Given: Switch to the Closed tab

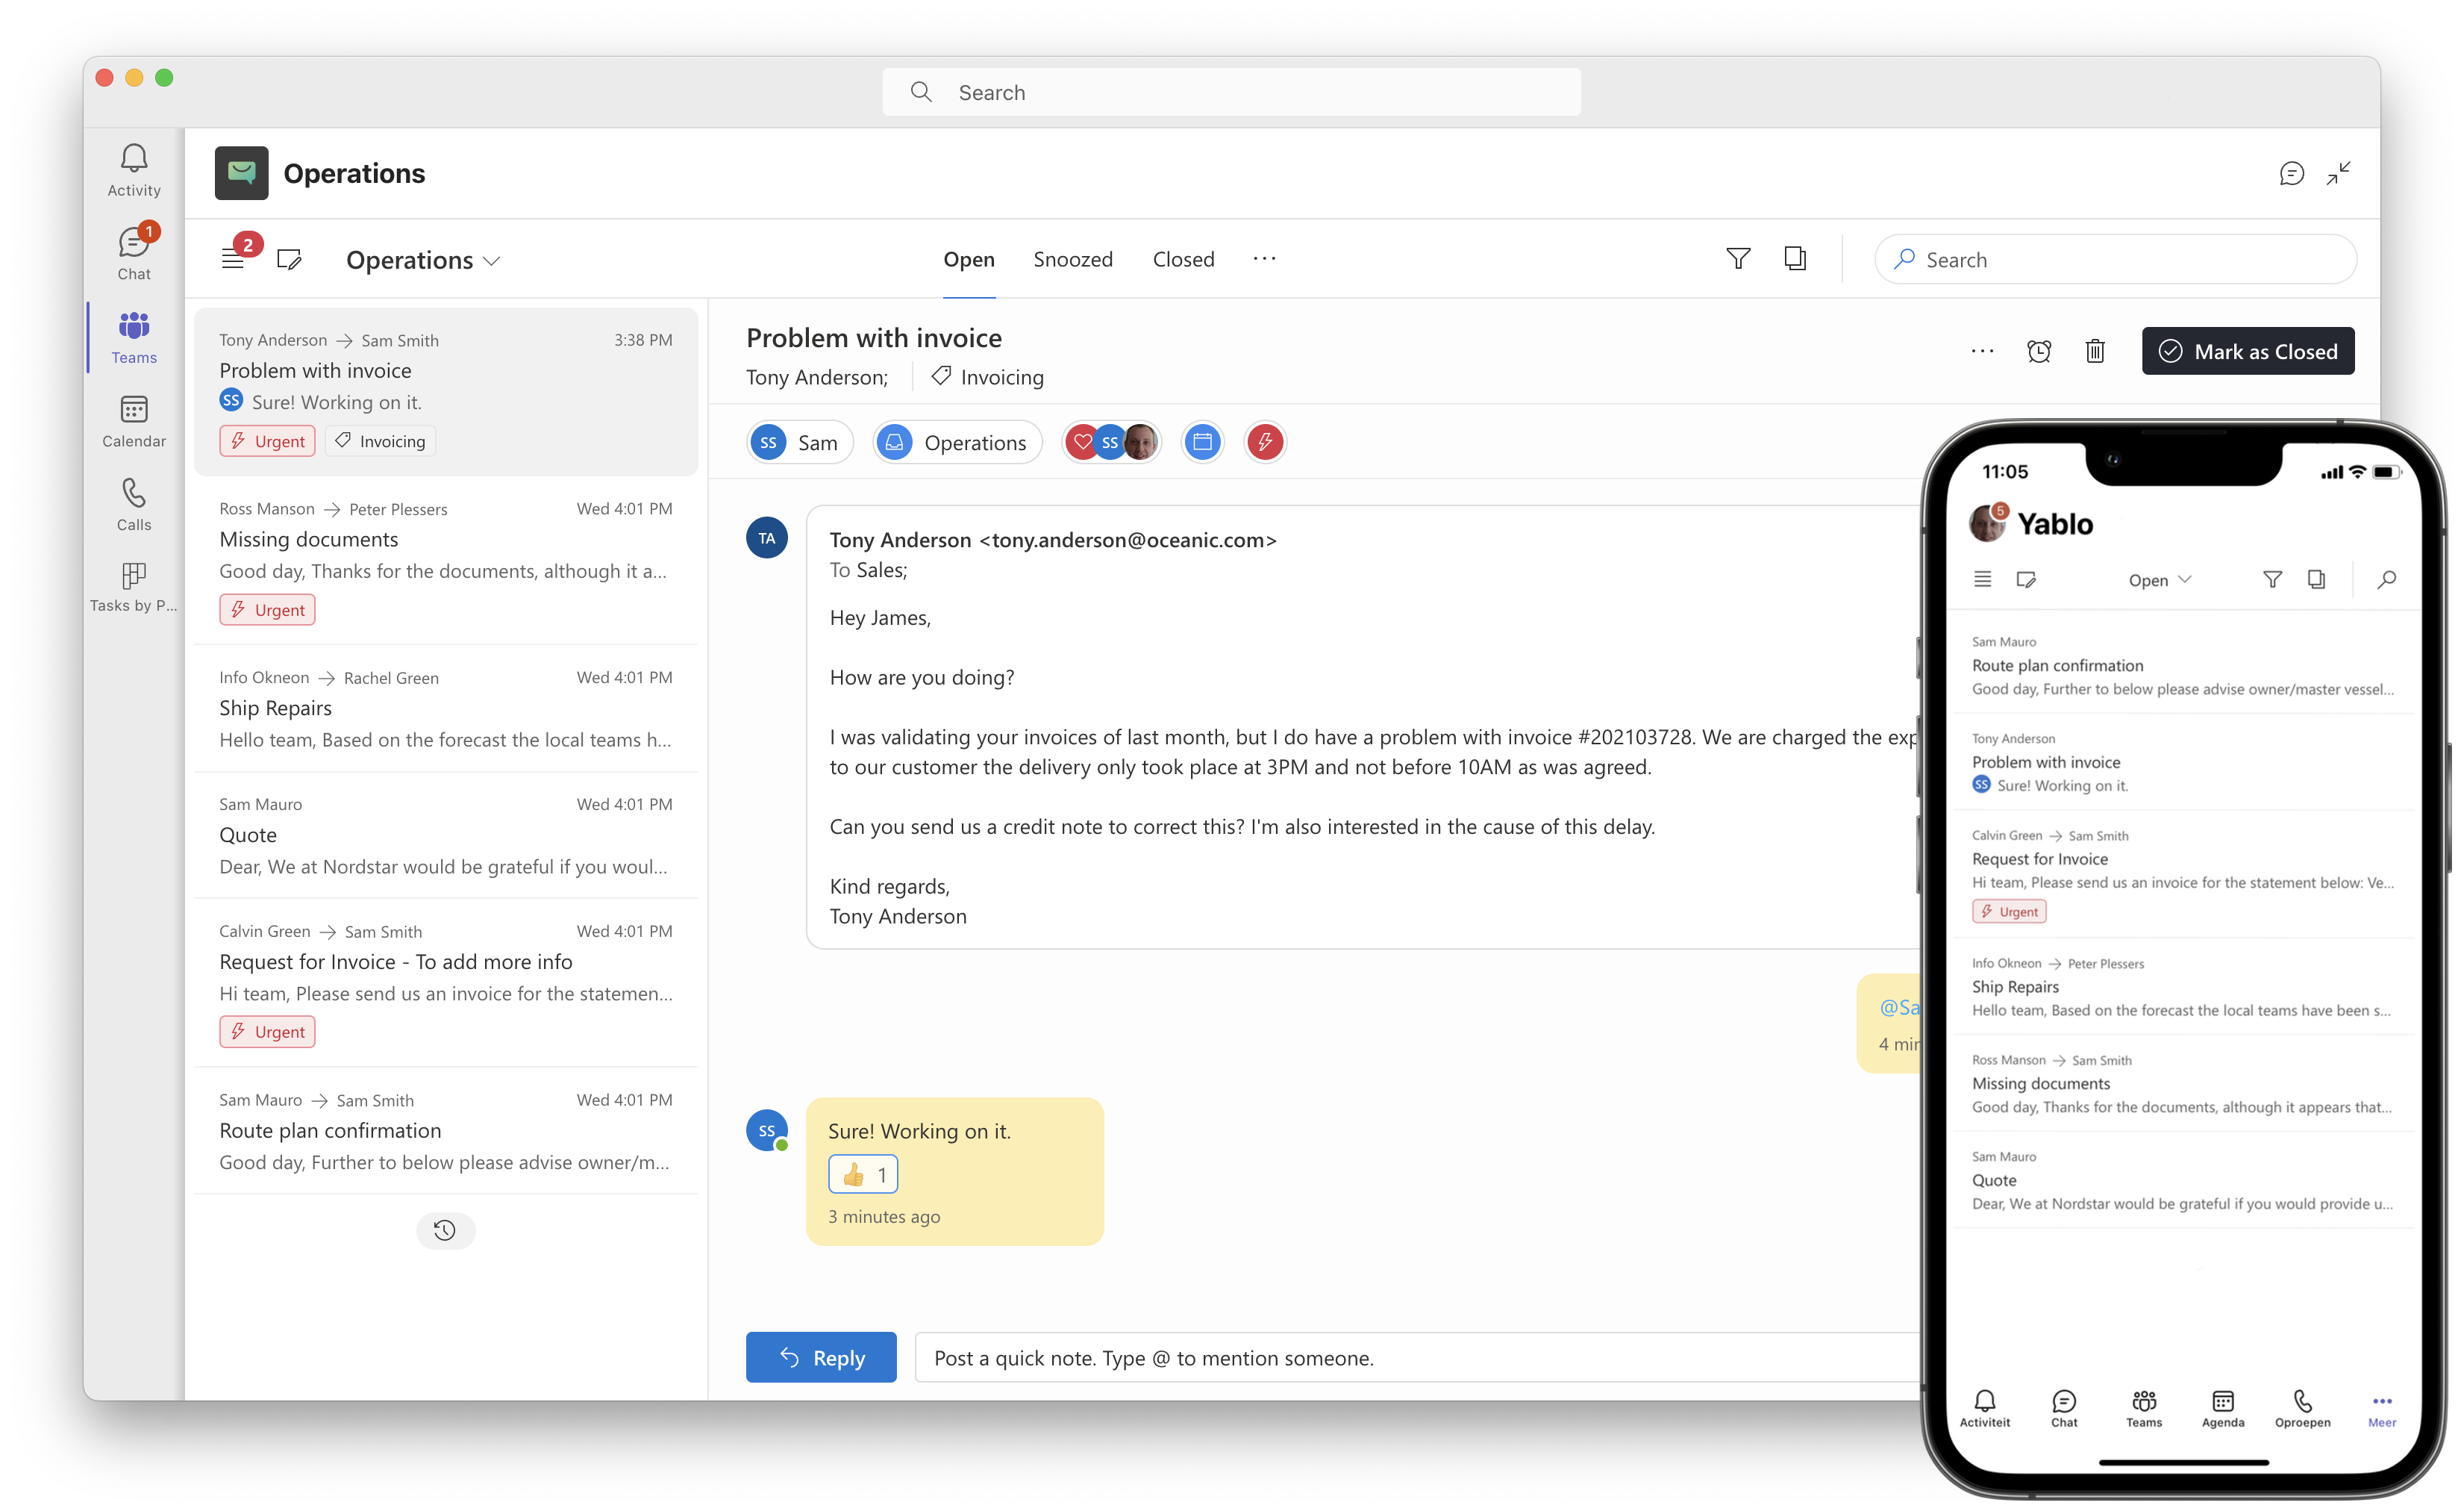Looking at the screenshot, I should (1183, 259).
